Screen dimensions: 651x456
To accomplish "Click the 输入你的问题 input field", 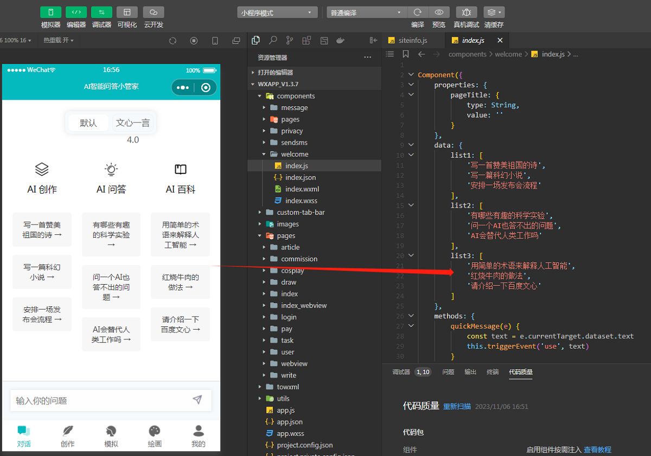I will 100,401.
